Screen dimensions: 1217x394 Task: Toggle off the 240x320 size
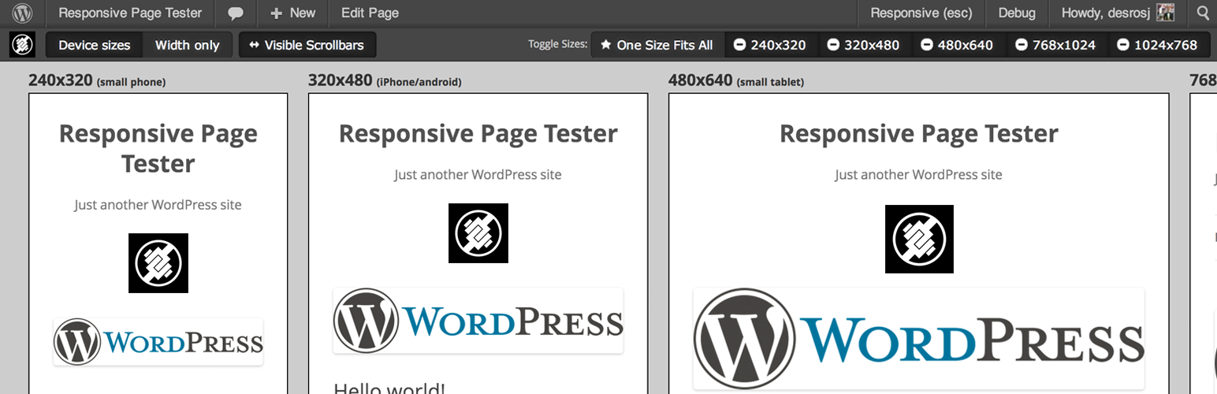pos(770,45)
